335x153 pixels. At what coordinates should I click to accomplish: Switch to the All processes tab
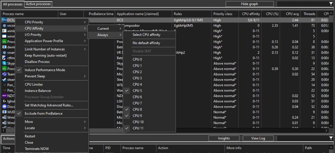pyautogui.click(x=13, y=4)
